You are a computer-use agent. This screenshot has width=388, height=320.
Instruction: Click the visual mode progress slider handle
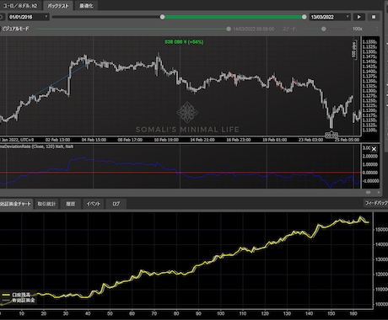click(x=229, y=29)
